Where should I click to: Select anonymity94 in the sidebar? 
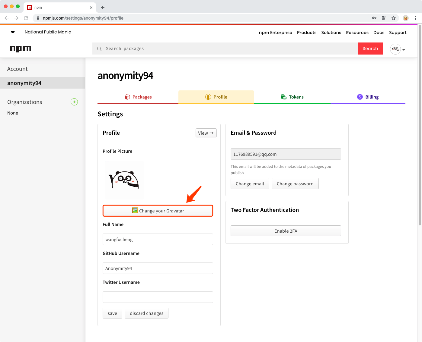pyautogui.click(x=43, y=83)
